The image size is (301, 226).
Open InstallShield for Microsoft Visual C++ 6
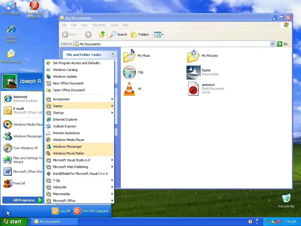tap(79, 174)
